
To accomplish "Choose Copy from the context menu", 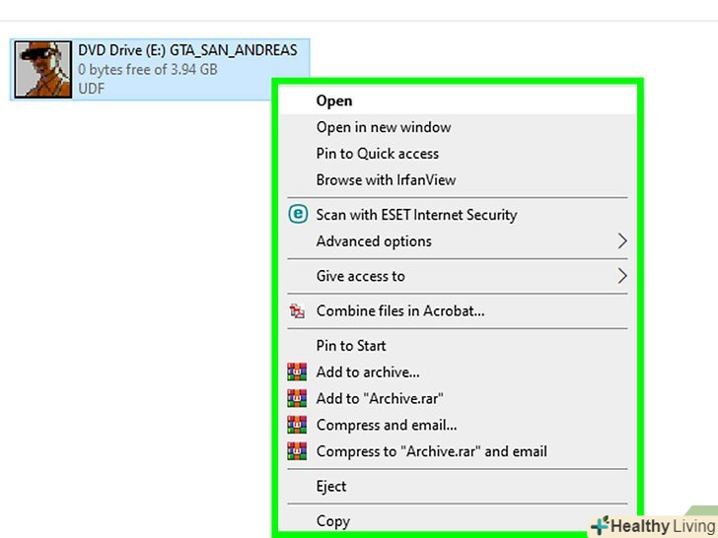I will pos(458,521).
